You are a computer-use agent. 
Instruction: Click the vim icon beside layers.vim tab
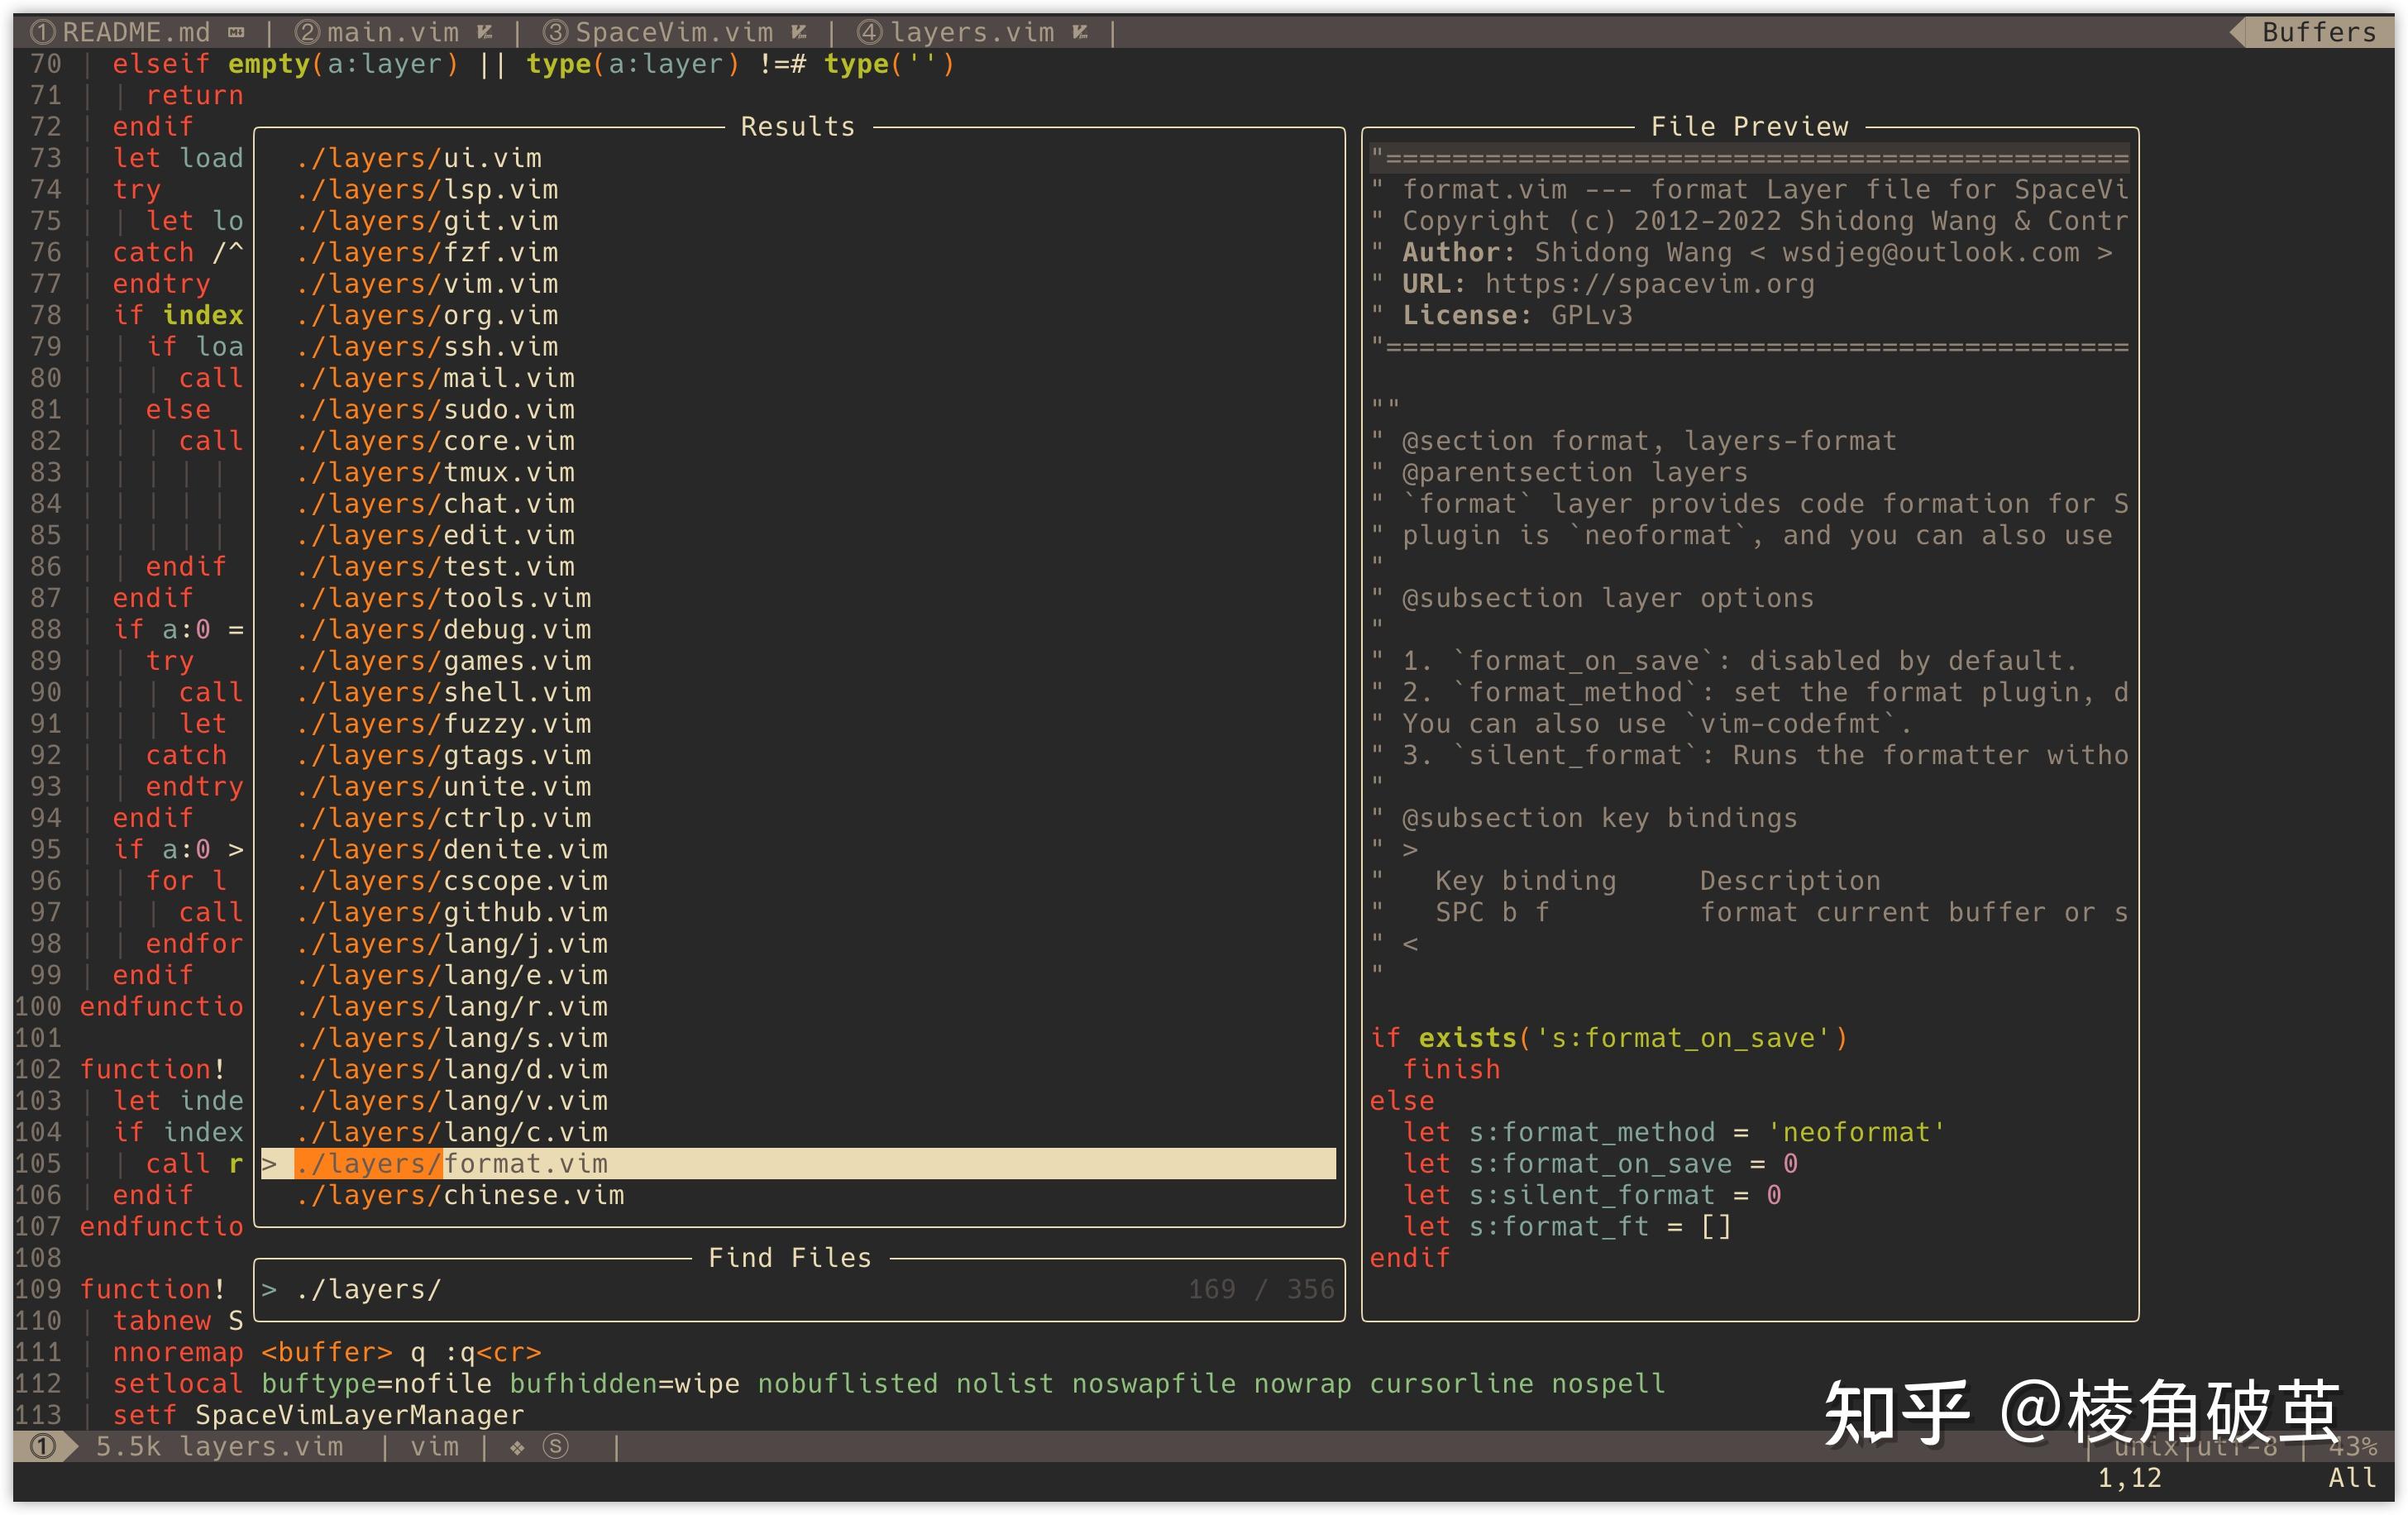pos(1080,33)
